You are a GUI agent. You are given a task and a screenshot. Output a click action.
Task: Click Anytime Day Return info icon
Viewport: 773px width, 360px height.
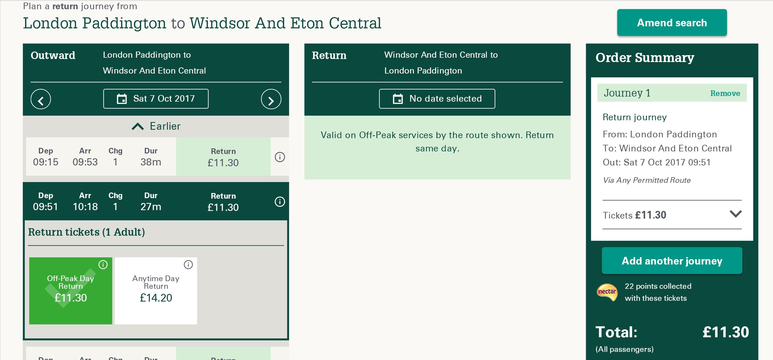[x=188, y=265]
